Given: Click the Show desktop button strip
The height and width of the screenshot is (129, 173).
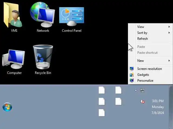Looking at the screenshot, I should (171, 107).
